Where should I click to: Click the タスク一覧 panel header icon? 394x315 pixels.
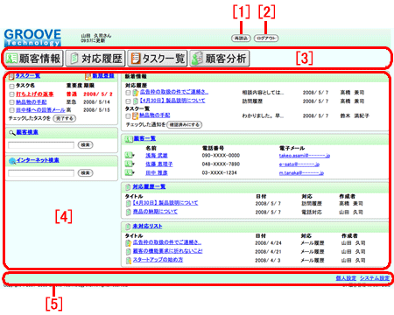point(11,76)
